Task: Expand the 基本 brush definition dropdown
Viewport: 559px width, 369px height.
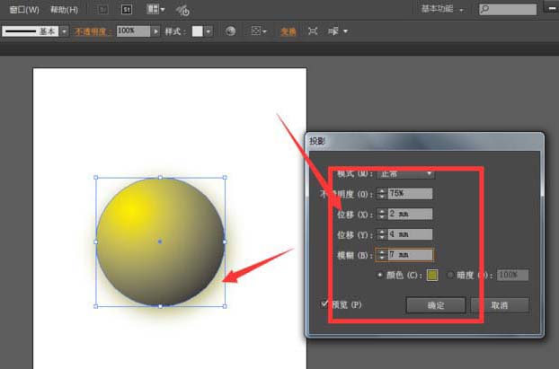Action: 64,31
